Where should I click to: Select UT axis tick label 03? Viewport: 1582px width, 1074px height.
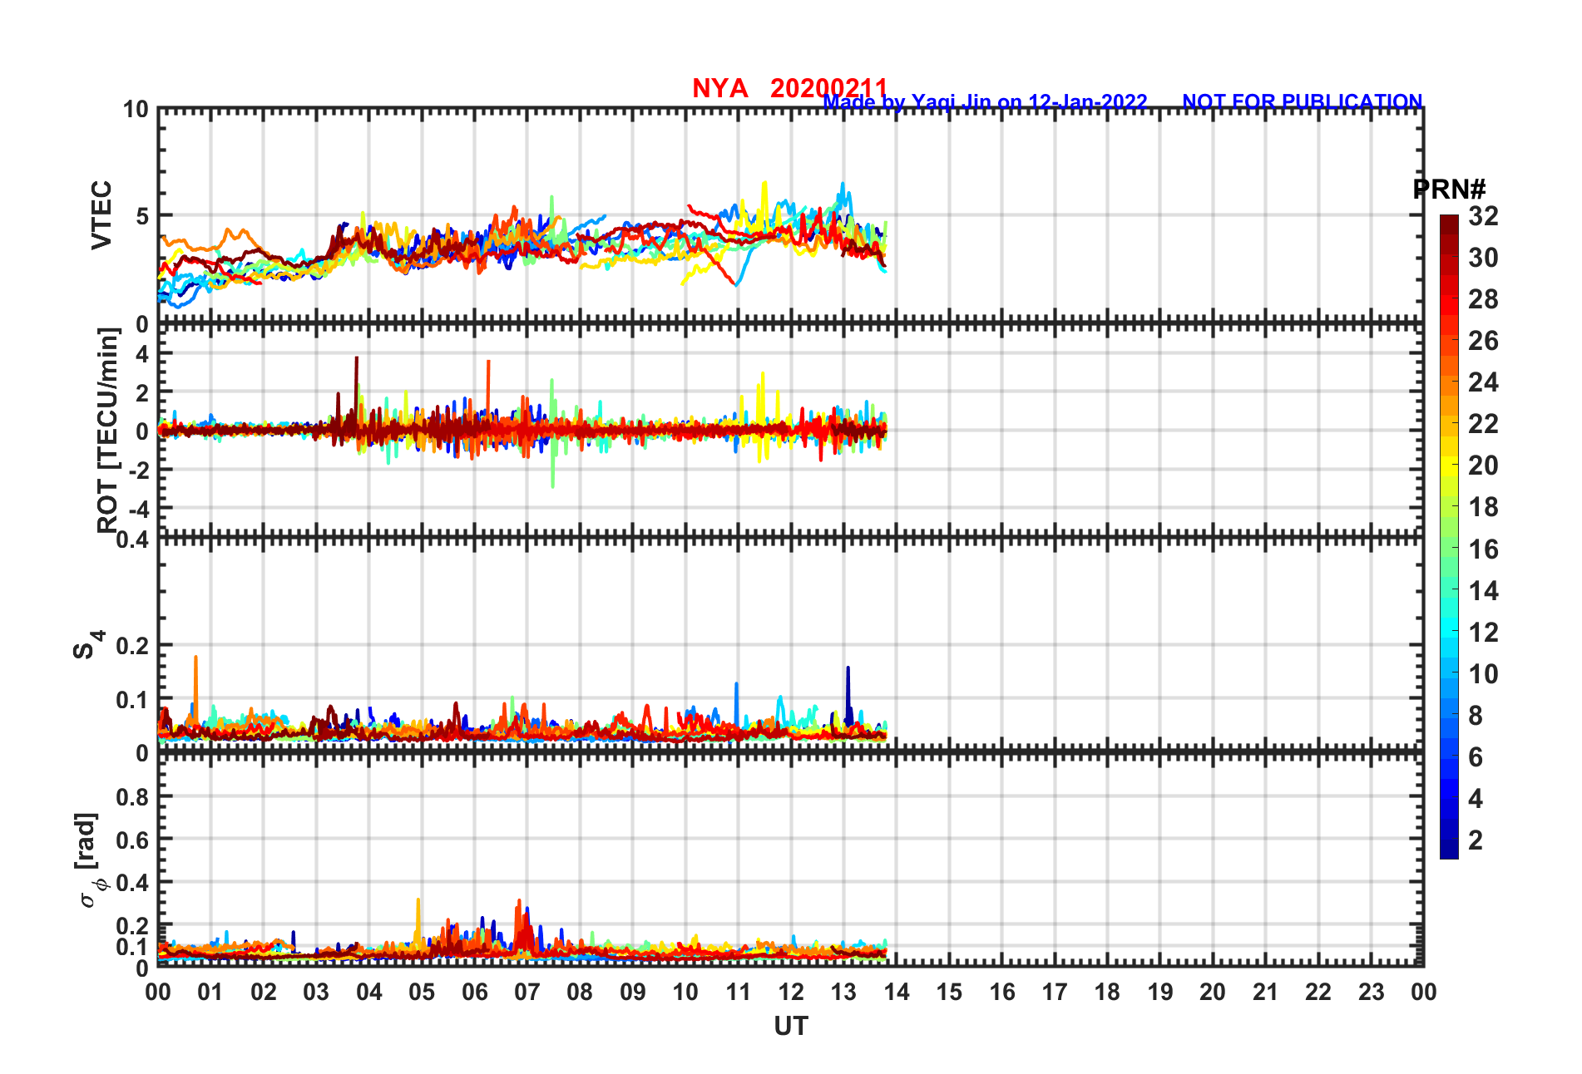pyautogui.click(x=316, y=992)
